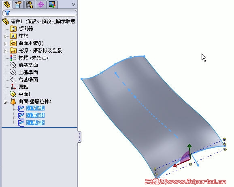This screenshot has width=234, height=187.
Task: Click the rollback bar below the tree
Action: [x=39, y=127]
